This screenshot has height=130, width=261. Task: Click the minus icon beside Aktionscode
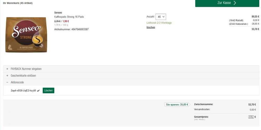click(7, 82)
